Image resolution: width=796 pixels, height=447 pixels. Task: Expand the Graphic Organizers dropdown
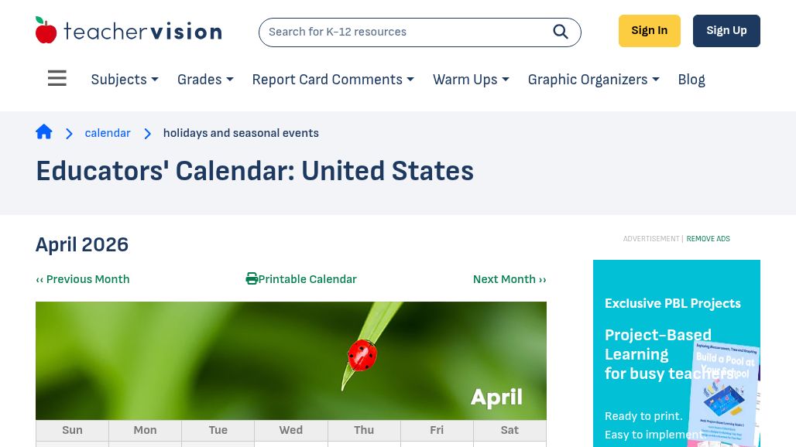pyautogui.click(x=593, y=80)
